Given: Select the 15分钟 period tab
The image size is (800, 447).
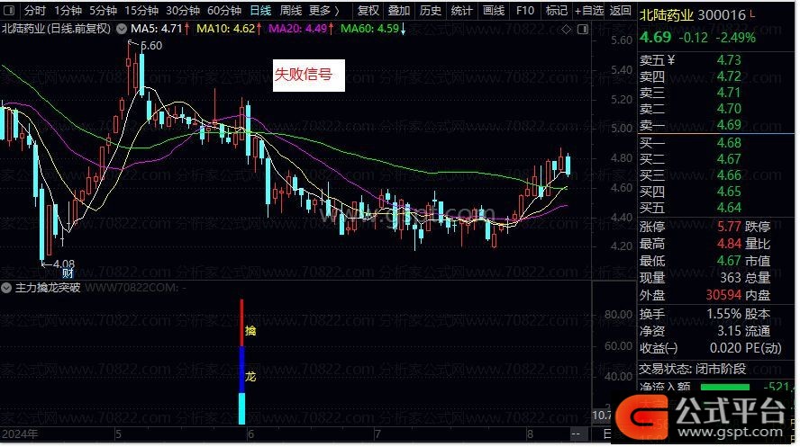Looking at the screenshot, I should (141, 10).
